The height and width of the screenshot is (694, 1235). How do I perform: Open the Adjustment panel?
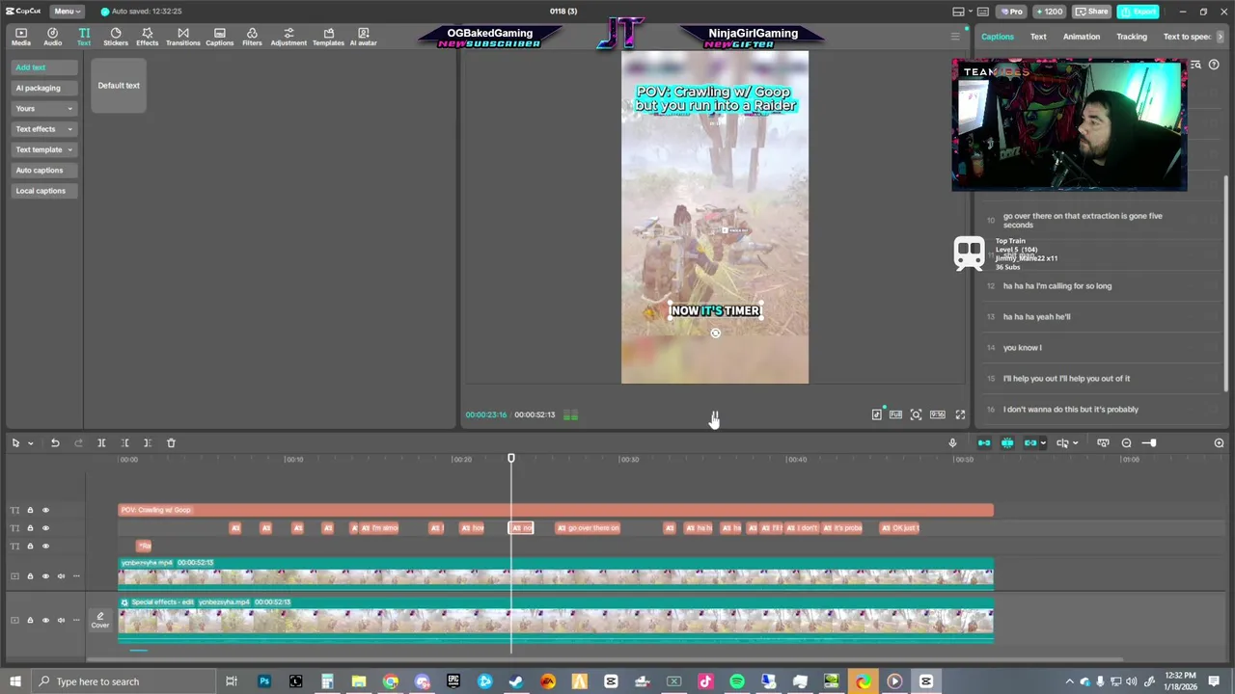[288, 37]
